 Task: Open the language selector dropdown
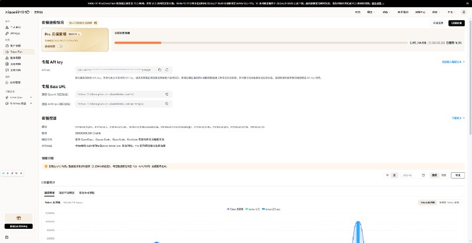451,12
